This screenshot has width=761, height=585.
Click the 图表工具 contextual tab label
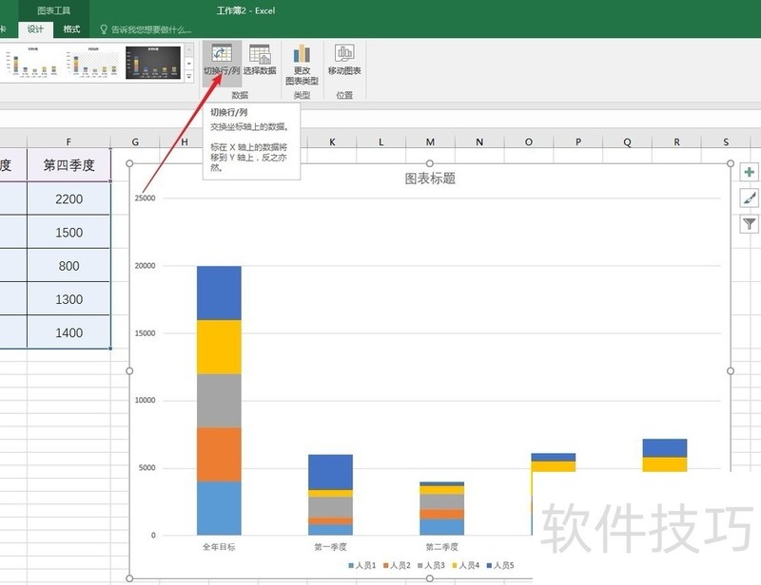tap(53, 10)
